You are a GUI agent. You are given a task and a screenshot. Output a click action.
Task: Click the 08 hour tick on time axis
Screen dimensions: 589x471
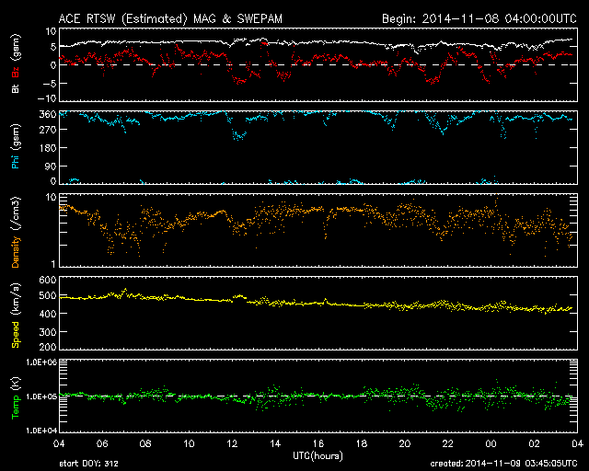[145, 442]
